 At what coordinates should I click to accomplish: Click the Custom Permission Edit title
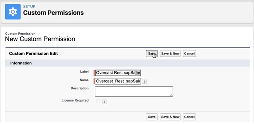point(33,53)
